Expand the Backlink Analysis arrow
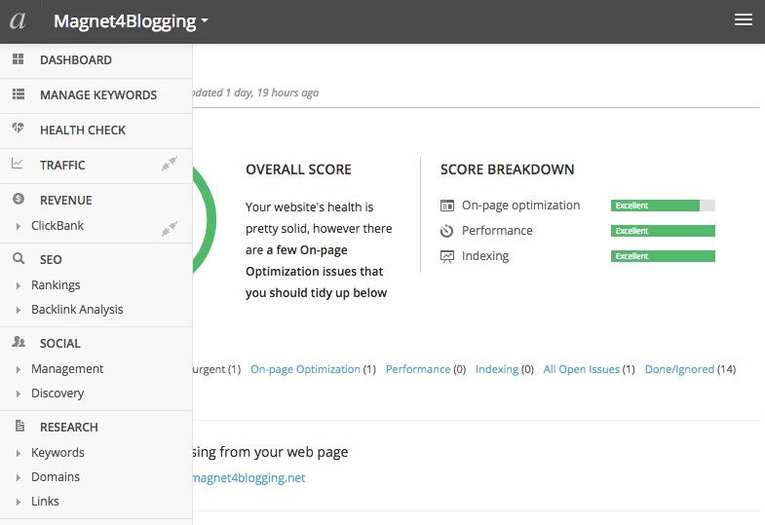The width and height of the screenshot is (765, 525). coord(19,310)
